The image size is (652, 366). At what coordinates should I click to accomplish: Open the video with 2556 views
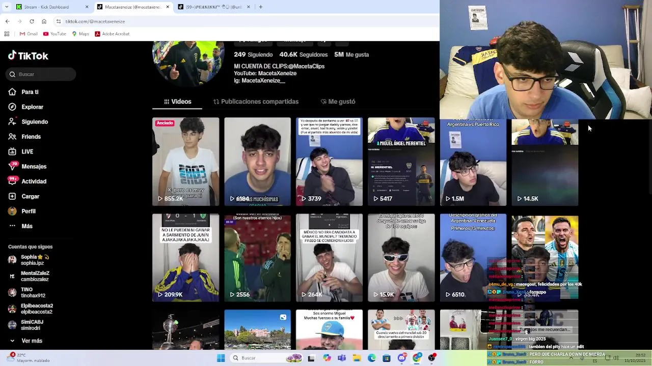[x=257, y=258]
